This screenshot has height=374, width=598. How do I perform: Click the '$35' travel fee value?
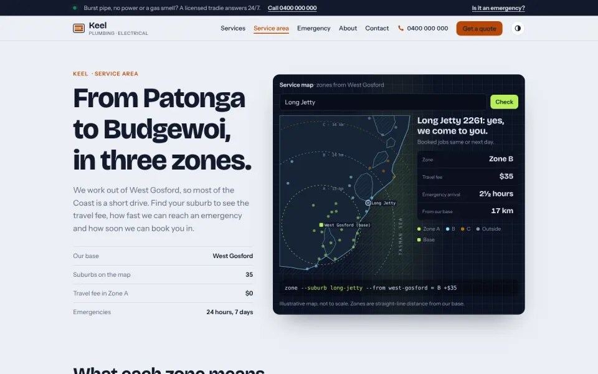[x=506, y=176]
